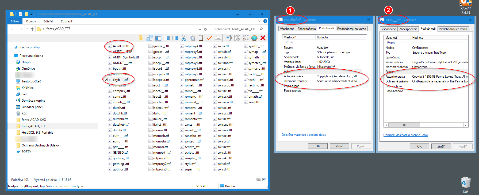Image resolution: width=479 pixels, height=195 pixels.
Task: Toggle the navigation pane icon in toolbar
Action: pyautogui.click(x=158, y=38)
